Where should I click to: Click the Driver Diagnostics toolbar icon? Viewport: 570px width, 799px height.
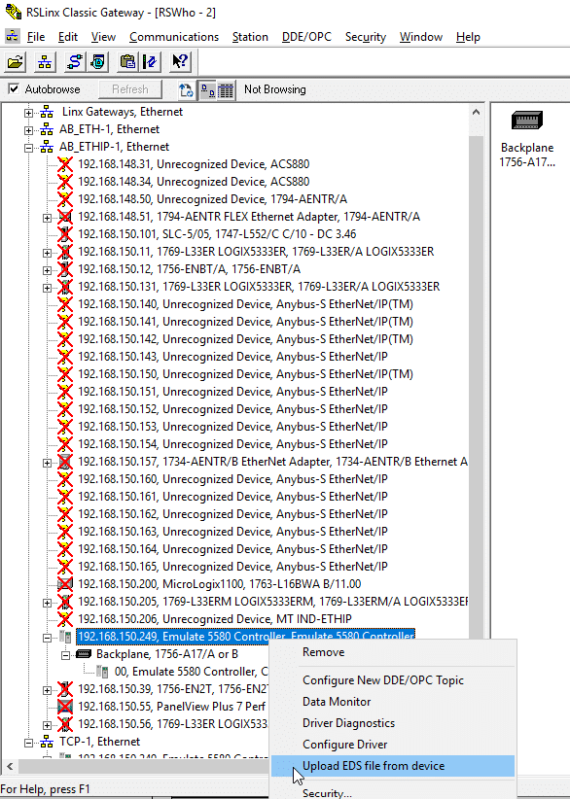point(98,62)
